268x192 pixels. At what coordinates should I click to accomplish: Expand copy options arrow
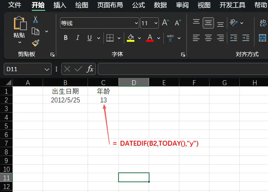click(46, 31)
